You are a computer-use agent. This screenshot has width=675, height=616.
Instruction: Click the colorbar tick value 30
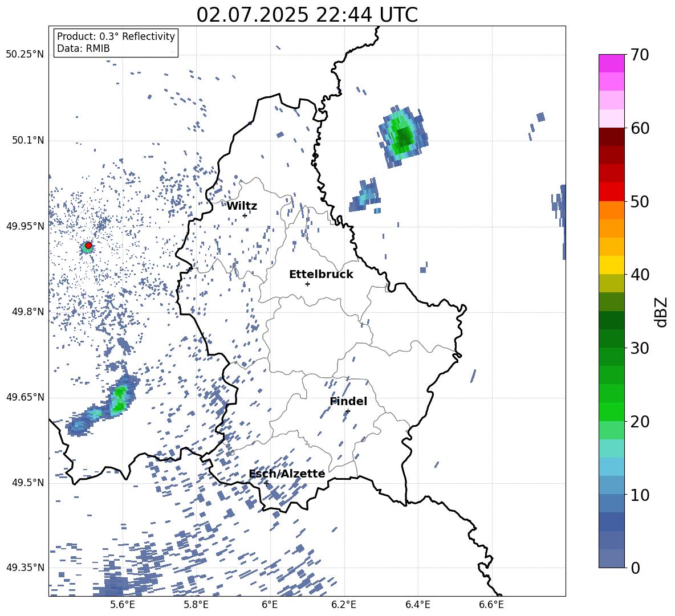tap(640, 348)
